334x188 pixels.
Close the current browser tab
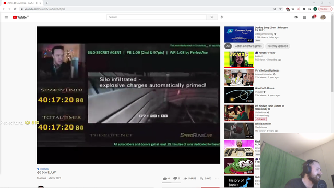[40, 3]
